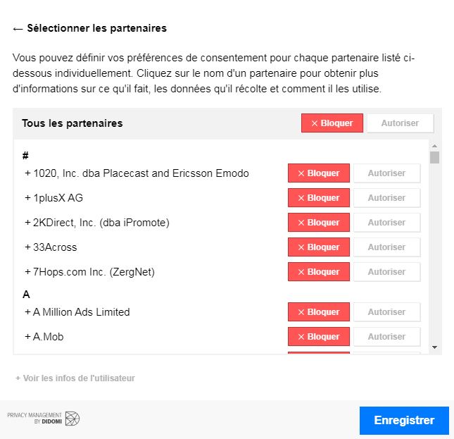Expand the 33Across partner info

51,247
